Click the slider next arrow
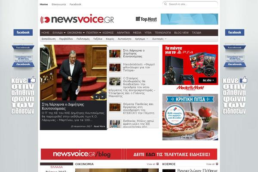 coord(102,97)
